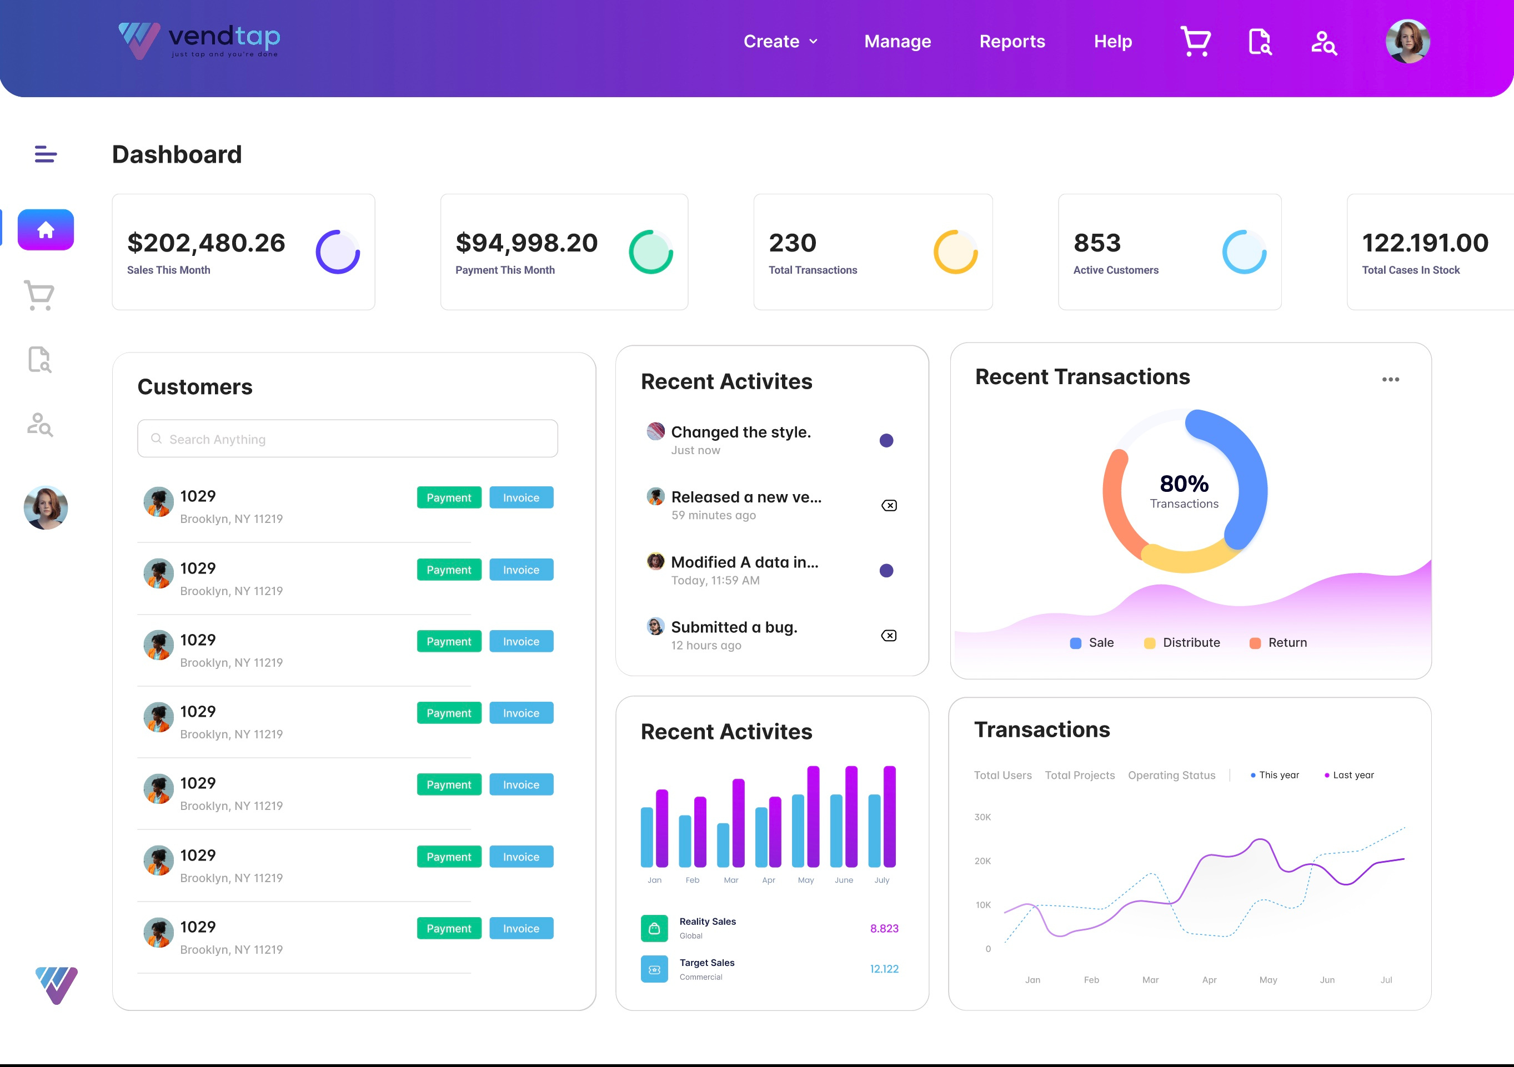Click the vendtap logo at sidebar bottom
This screenshot has height=1067, width=1514.
(x=56, y=985)
